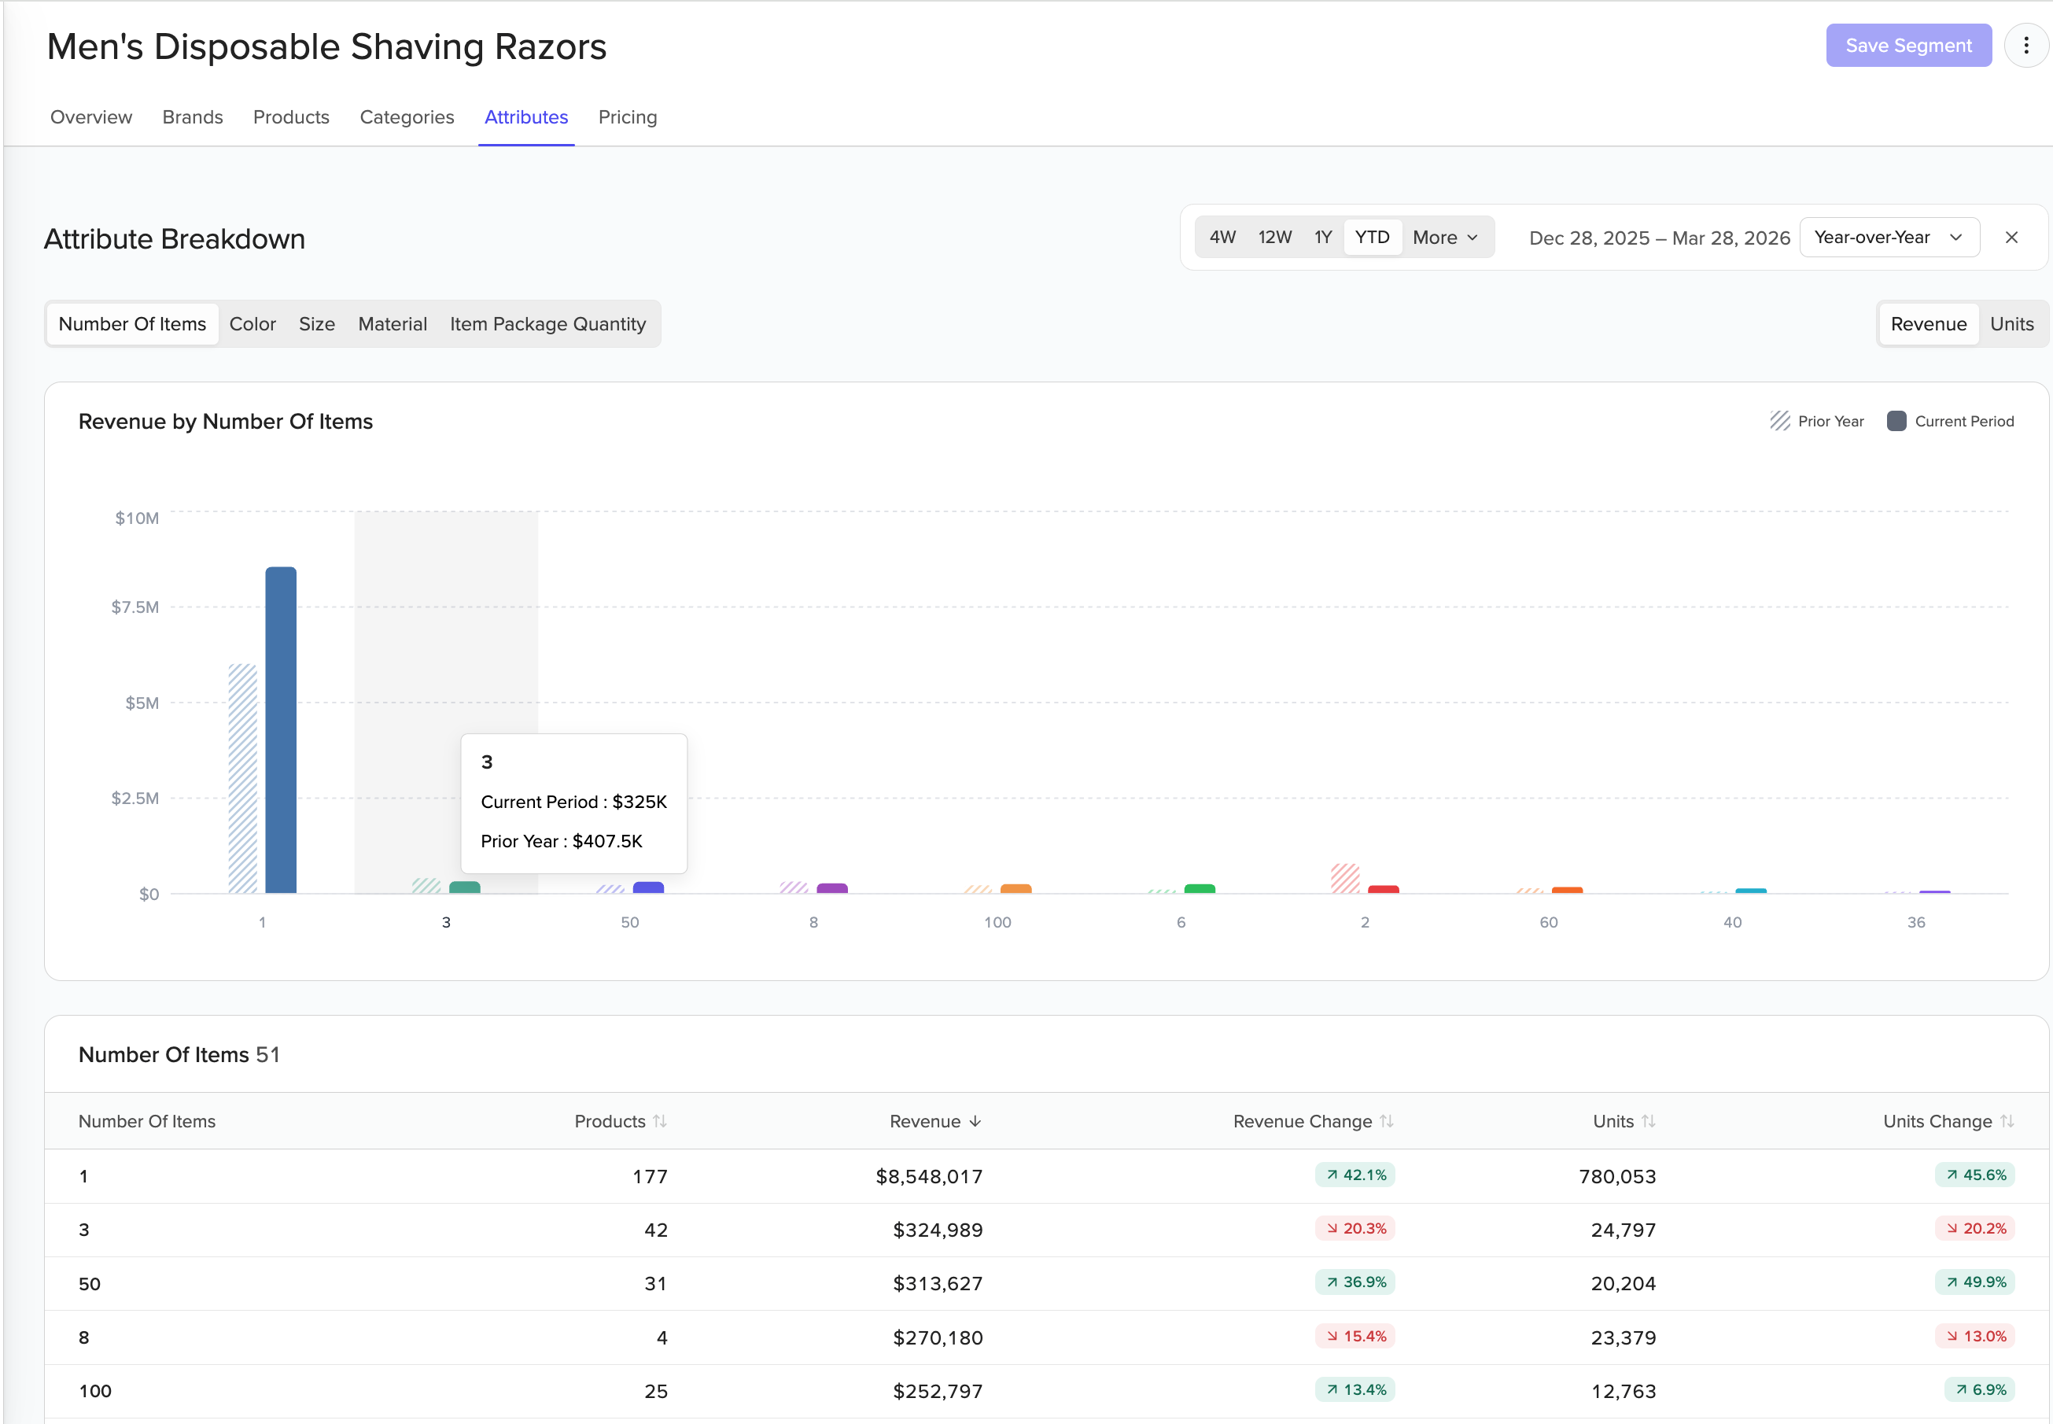Click the 49.9% units increase badge

click(1974, 1282)
